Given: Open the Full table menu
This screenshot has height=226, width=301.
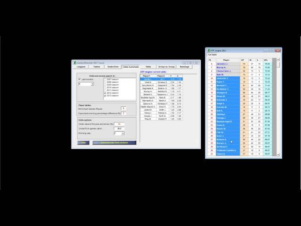Looking at the screenshot, I should pyautogui.click(x=213, y=55).
